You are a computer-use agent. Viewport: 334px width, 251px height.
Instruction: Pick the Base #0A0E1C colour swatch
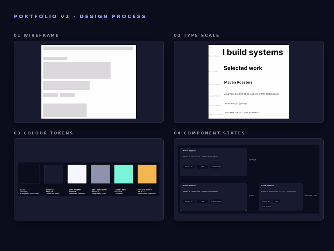coord(30,174)
